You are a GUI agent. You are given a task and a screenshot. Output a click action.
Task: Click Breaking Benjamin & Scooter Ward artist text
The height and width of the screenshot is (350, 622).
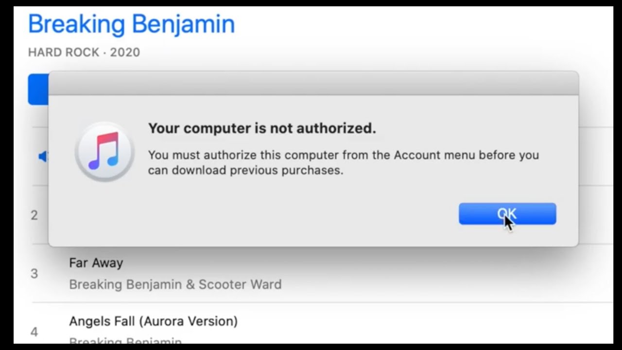coord(175,284)
